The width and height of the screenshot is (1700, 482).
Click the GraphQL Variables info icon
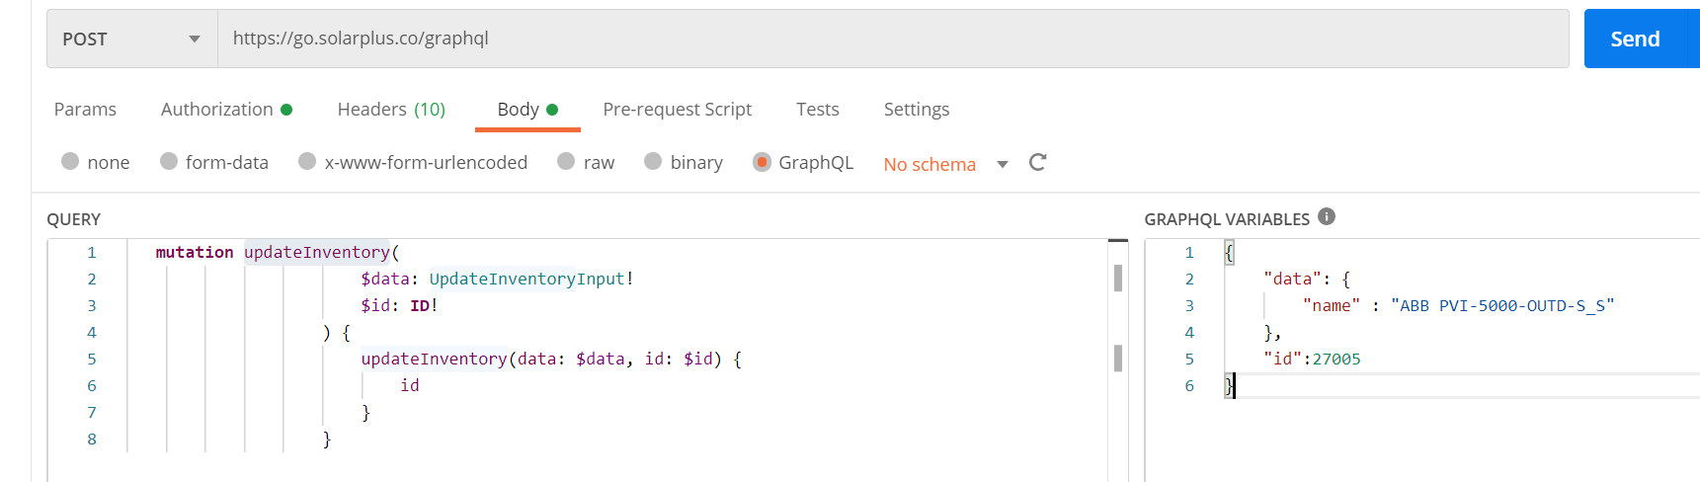[1327, 216]
